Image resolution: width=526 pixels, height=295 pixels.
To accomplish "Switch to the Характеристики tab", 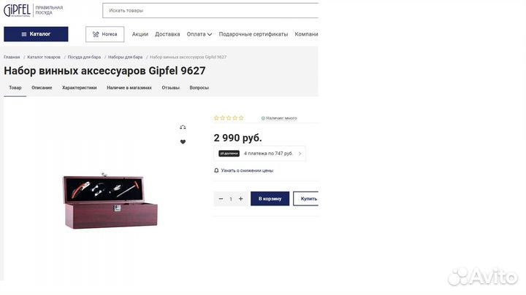I will [x=79, y=87].
